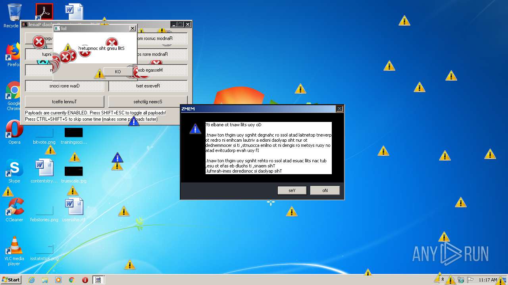Select the bitvote.png file on desktop

coord(44,135)
